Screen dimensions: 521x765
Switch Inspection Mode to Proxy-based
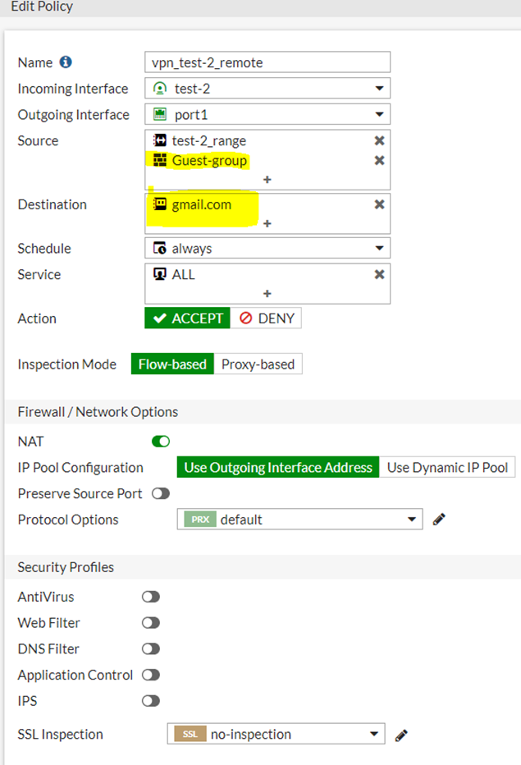tap(258, 364)
